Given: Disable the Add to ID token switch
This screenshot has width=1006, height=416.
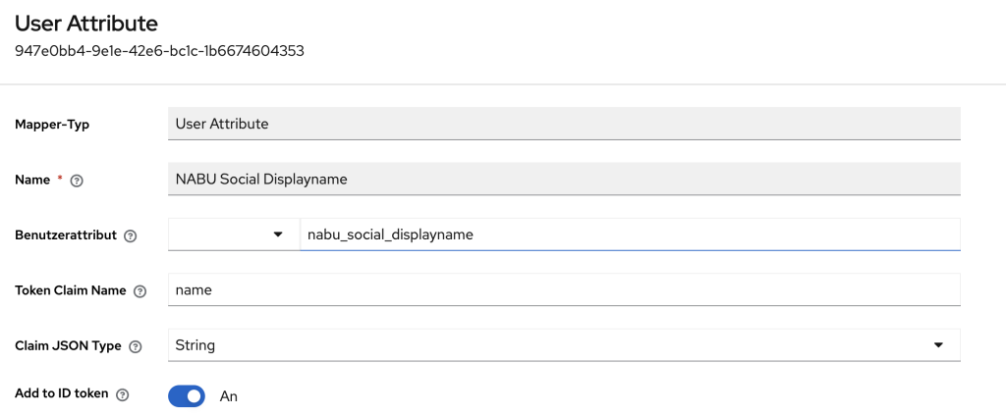Looking at the screenshot, I should tap(187, 395).
